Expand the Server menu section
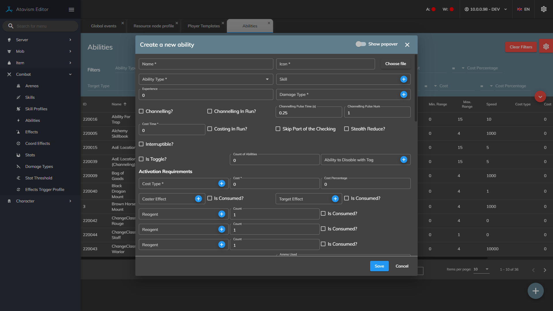553x311 pixels. (x=40, y=40)
